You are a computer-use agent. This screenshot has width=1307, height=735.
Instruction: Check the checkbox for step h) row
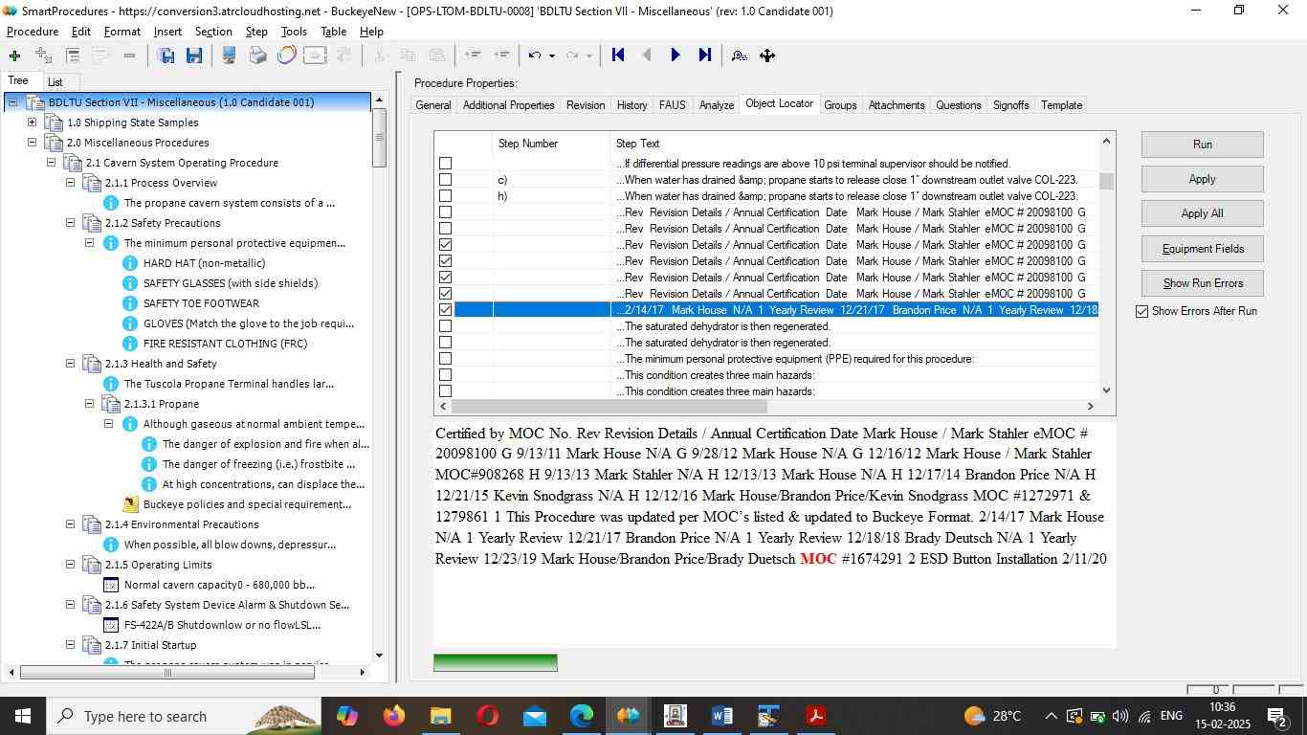click(445, 196)
